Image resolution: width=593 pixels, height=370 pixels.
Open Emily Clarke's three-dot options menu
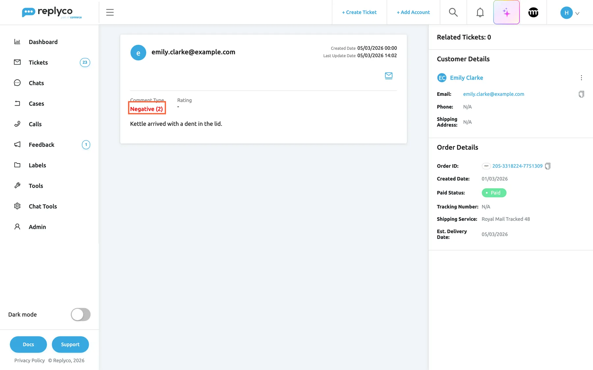pyautogui.click(x=581, y=78)
